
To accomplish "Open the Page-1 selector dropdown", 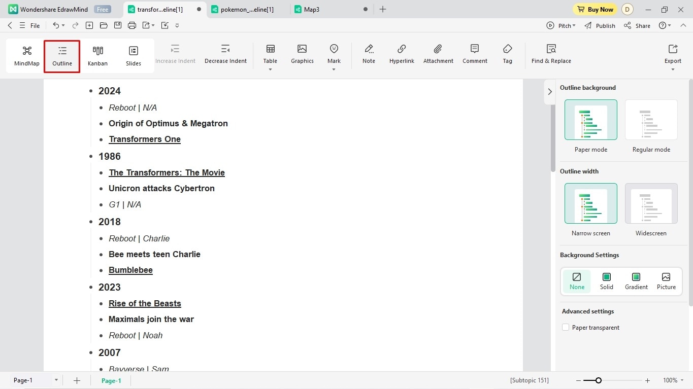I will click(56, 380).
